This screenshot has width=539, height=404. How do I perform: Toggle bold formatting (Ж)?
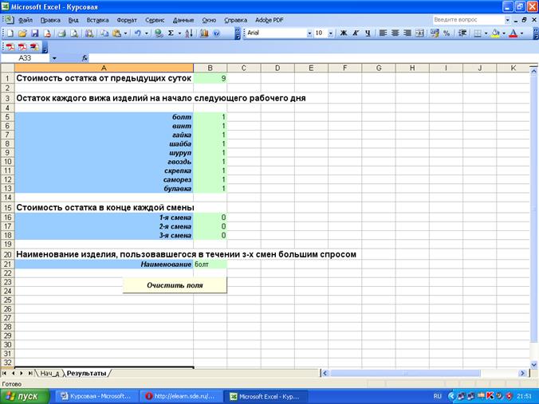coord(344,33)
